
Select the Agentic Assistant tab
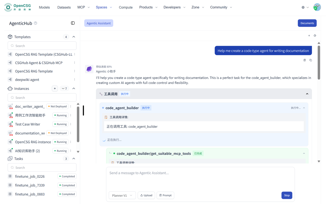tap(99, 23)
